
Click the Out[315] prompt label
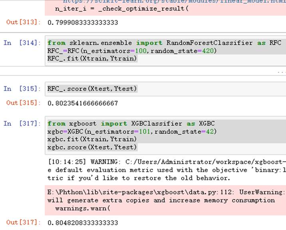(23, 103)
